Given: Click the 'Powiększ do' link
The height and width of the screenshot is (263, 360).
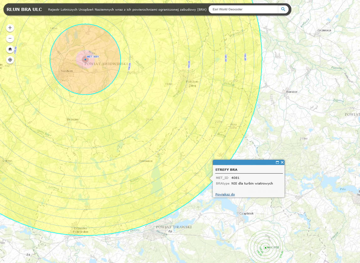Looking at the screenshot, I should point(225,195).
